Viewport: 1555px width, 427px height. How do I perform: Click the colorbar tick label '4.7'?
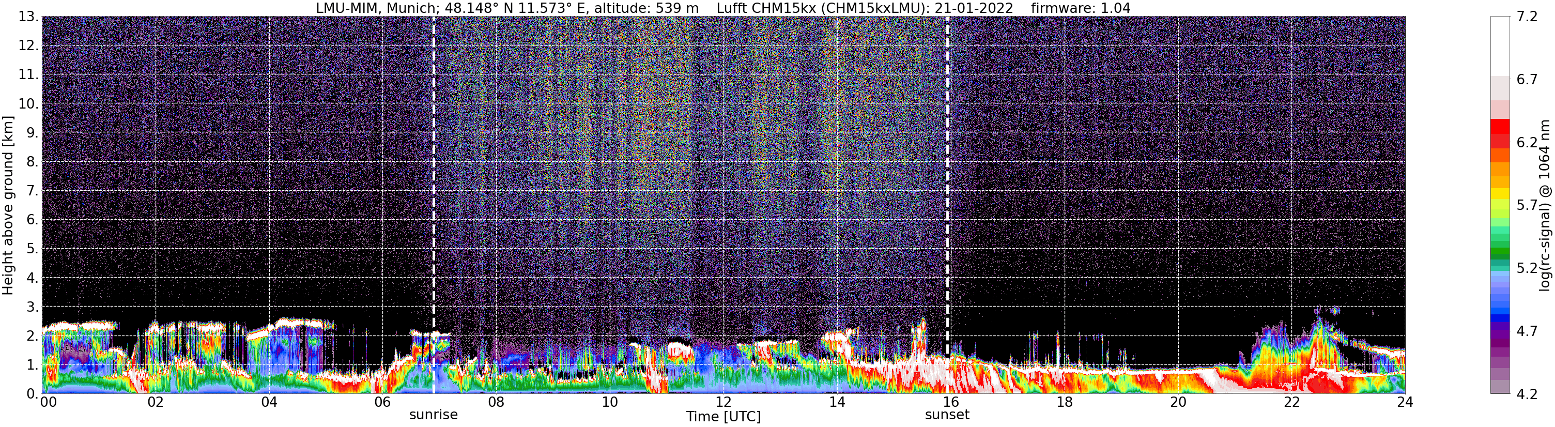1527,331
